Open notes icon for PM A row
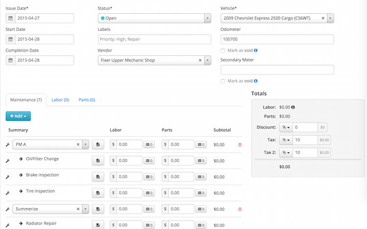This screenshot has height=229, width=367. click(x=98, y=145)
